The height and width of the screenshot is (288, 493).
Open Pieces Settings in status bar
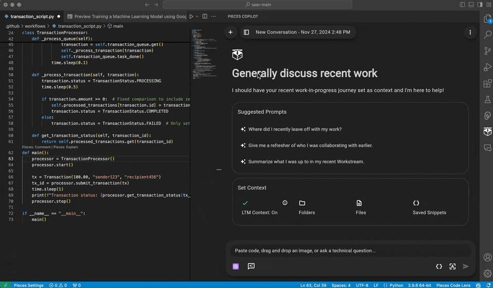coord(29,285)
